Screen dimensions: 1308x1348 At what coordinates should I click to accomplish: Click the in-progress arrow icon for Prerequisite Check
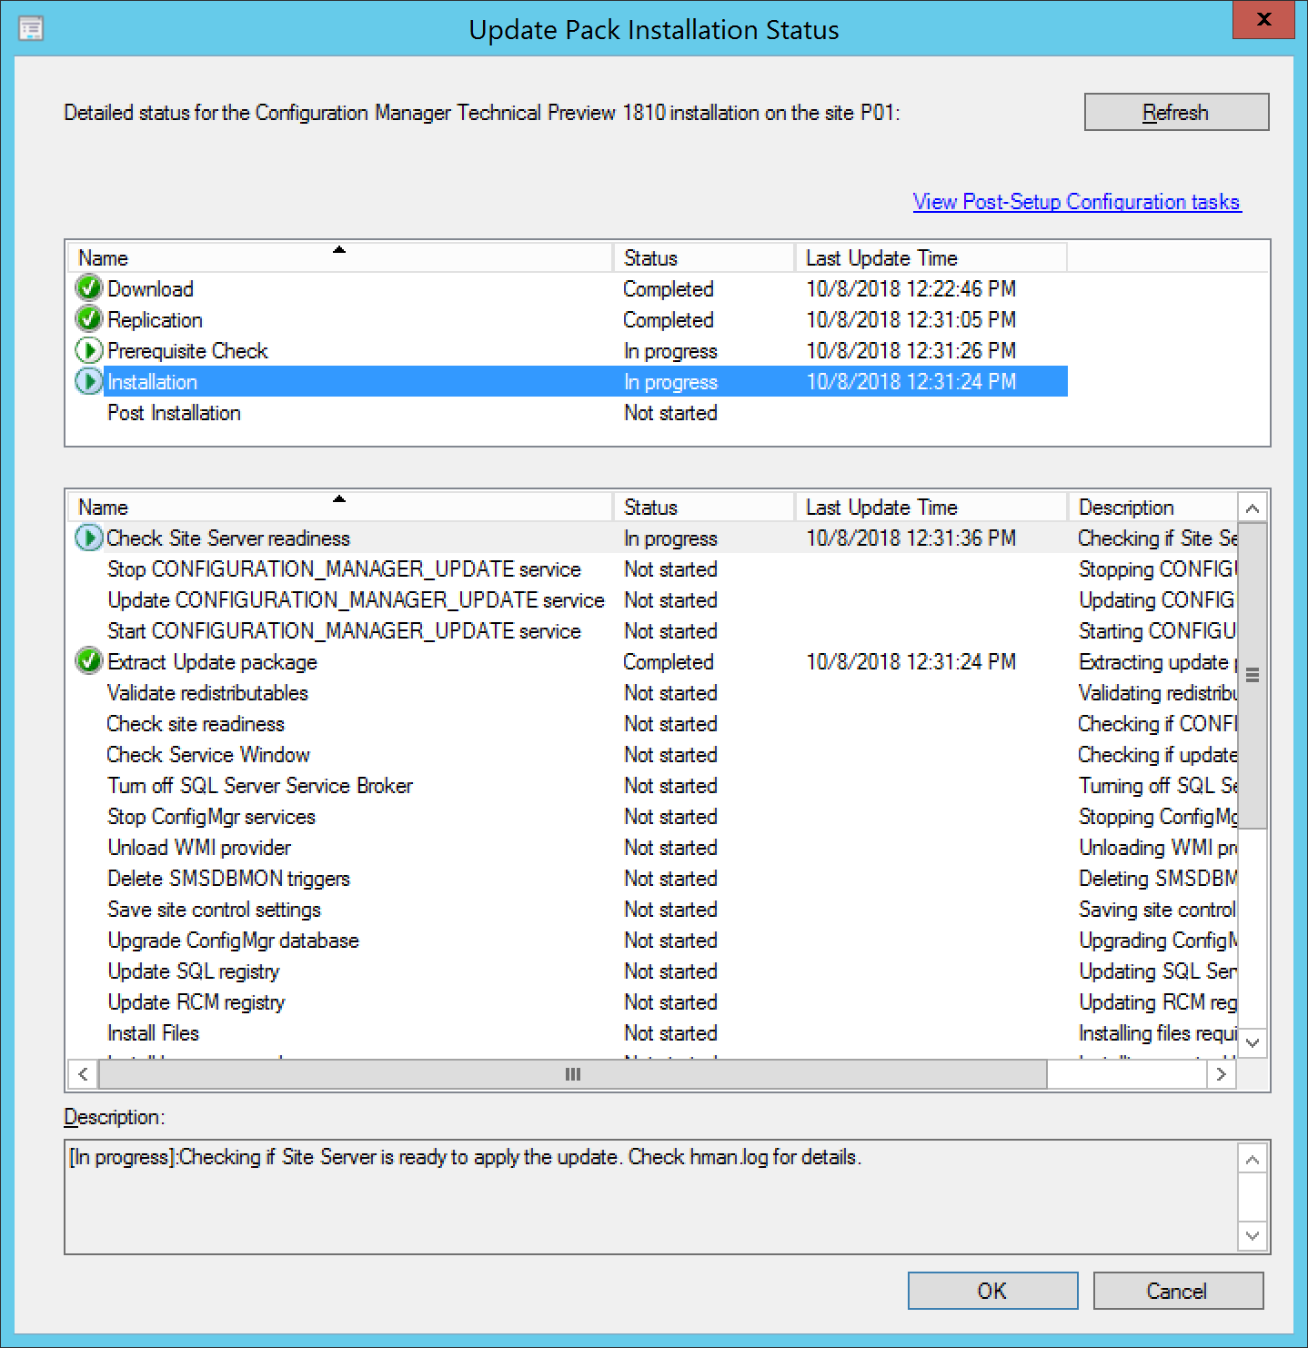[88, 351]
